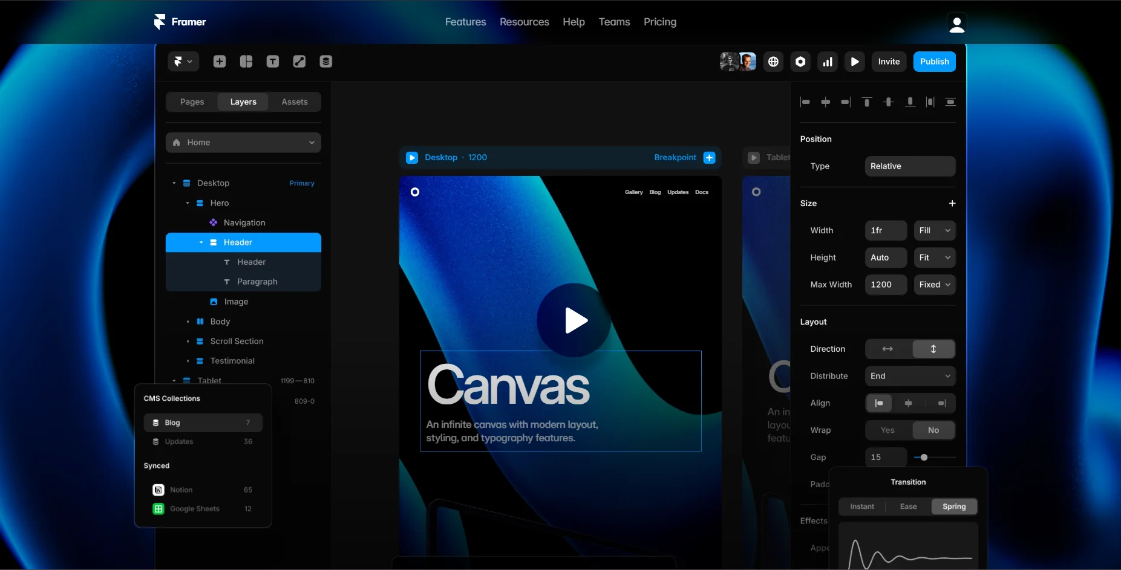Open the Position Type Relative field
This screenshot has width=1121, height=570.
click(910, 166)
